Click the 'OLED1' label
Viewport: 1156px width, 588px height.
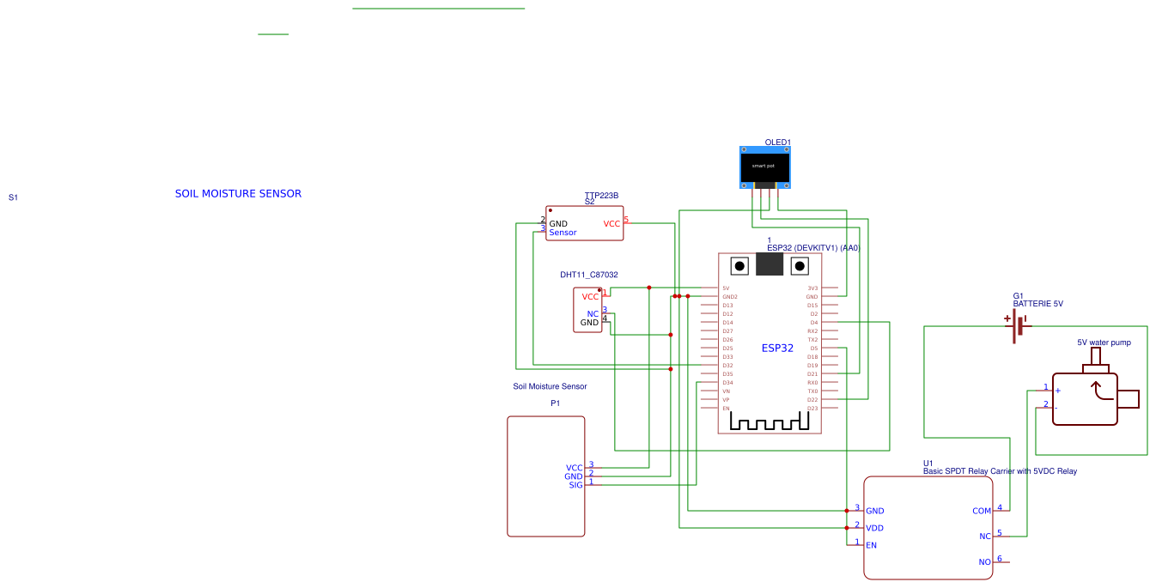point(777,142)
